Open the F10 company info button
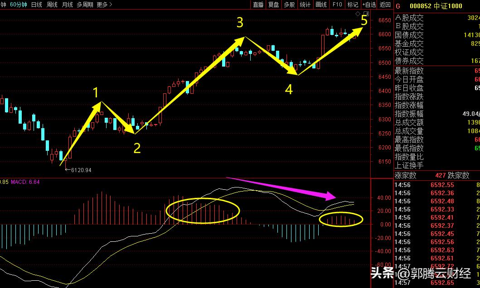 click(337, 5)
